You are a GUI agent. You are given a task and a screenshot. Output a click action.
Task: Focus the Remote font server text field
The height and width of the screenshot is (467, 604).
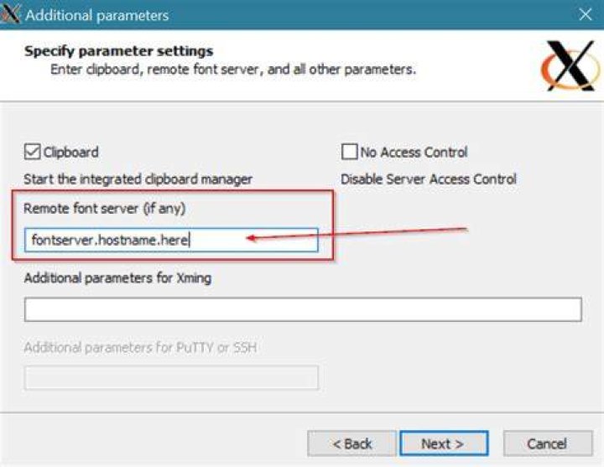(x=171, y=240)
